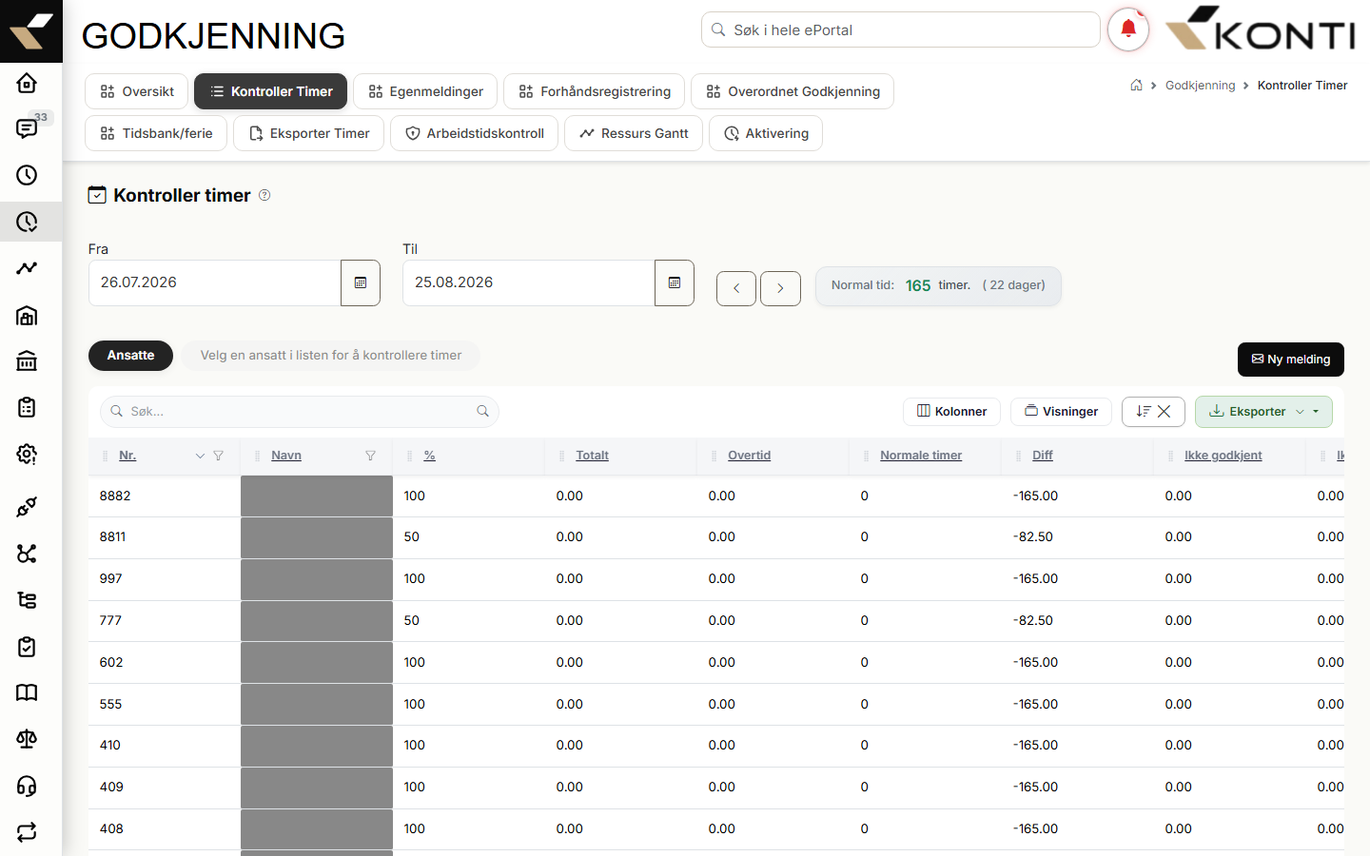The image size is (1370, 856).
Task: Open the Nr. column filter icon
Action: pyautogui.click(x=219, y=456)
